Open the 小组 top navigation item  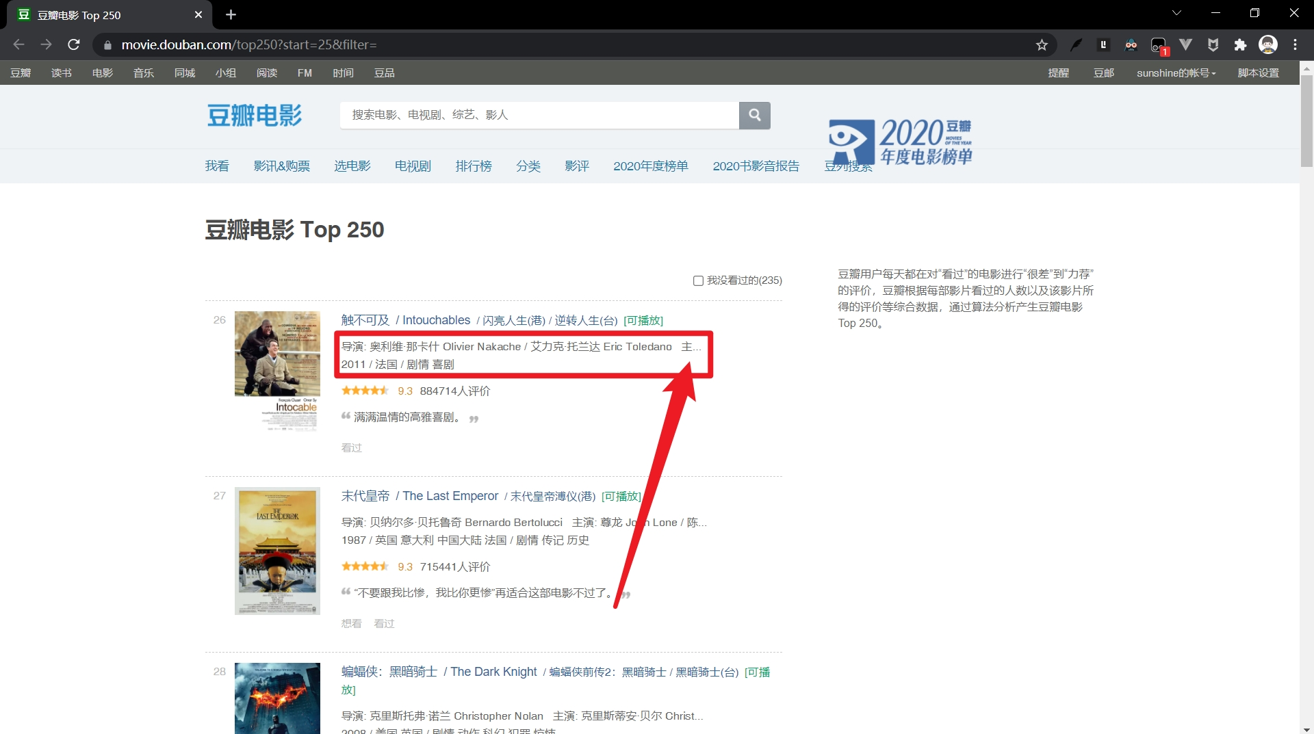click(x=226, y=73)
